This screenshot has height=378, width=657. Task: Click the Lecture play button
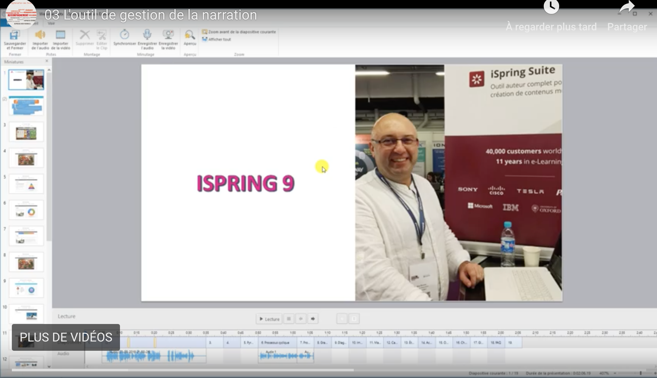pos(269,319)
